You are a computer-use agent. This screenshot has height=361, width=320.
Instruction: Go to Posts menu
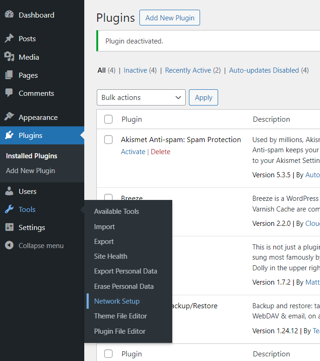coord(27,39)
